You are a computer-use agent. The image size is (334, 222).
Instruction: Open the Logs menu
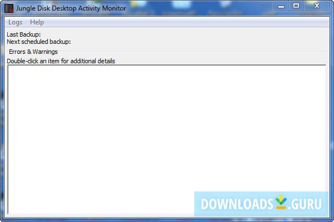click(15, 22)
